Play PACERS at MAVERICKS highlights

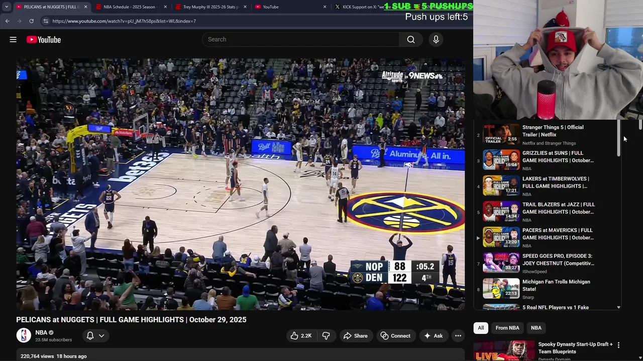[558, 234]
